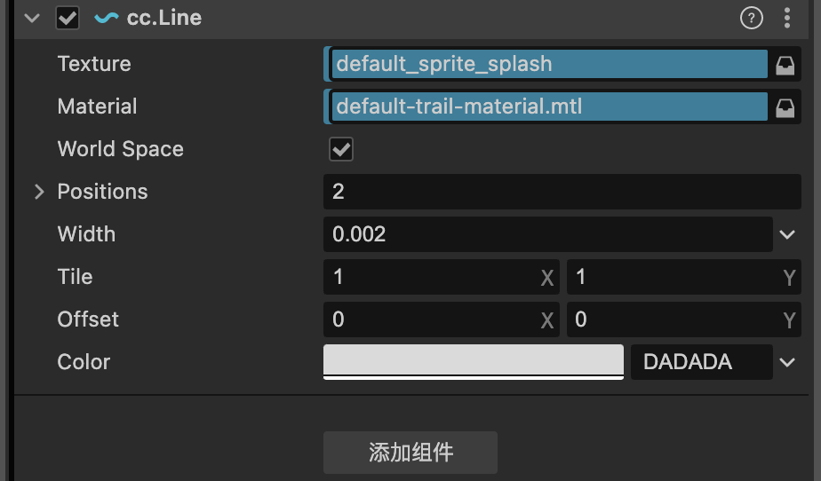Image resolution: width=821 pixels, height=481 pixels.
Task: Open the Color swatch picker
Action: [x=474, y=361]
